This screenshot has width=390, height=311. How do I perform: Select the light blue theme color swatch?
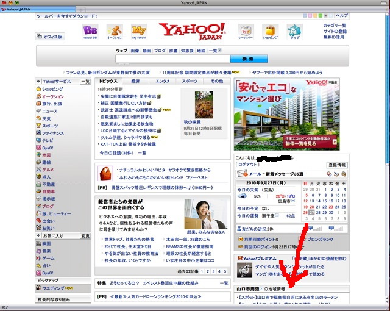click(305, 16)
